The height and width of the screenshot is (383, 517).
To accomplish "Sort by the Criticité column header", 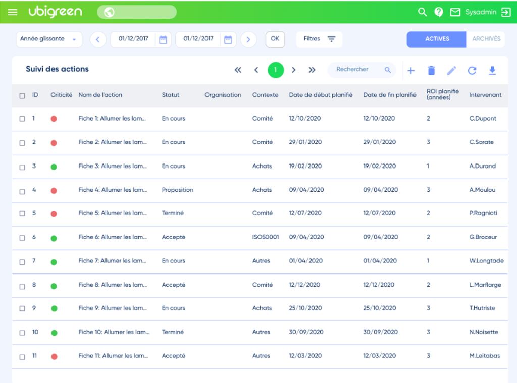I will [x=61, y=95].
